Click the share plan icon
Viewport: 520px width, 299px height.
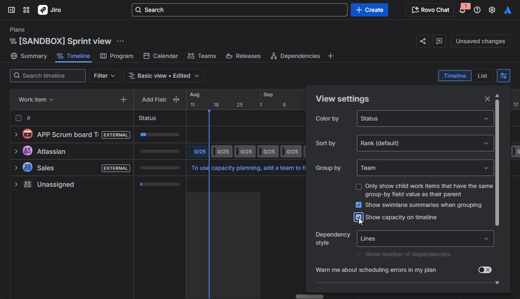[423, 41]
